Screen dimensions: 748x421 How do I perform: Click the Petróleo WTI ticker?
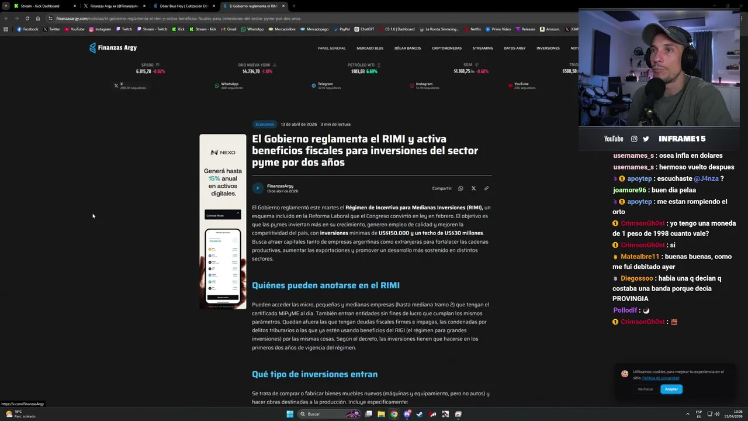click(364, 68)
